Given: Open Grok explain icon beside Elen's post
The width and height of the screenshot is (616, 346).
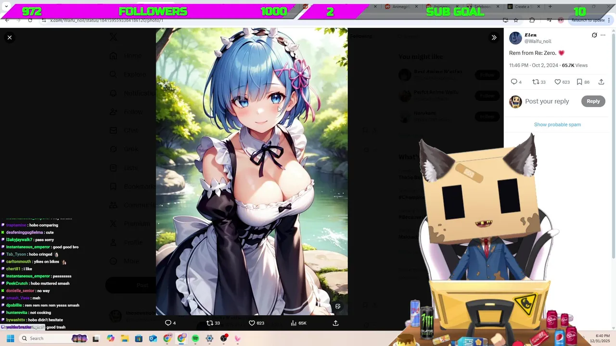Looking at the screenshot, I should point(594,35).
